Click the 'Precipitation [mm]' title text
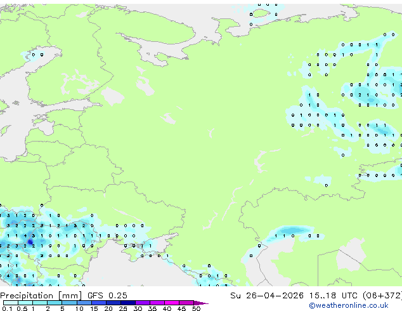Screen dimensions: 402x311 pyautogui.click(x=41, y=296)
